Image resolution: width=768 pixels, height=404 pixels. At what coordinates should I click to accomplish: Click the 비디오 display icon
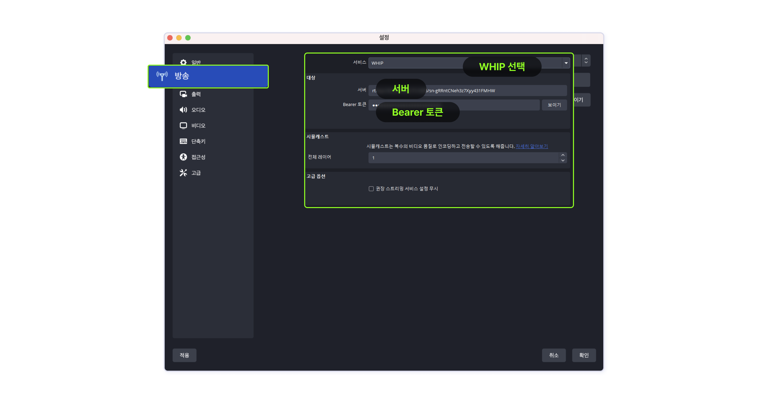click(183, 126)
